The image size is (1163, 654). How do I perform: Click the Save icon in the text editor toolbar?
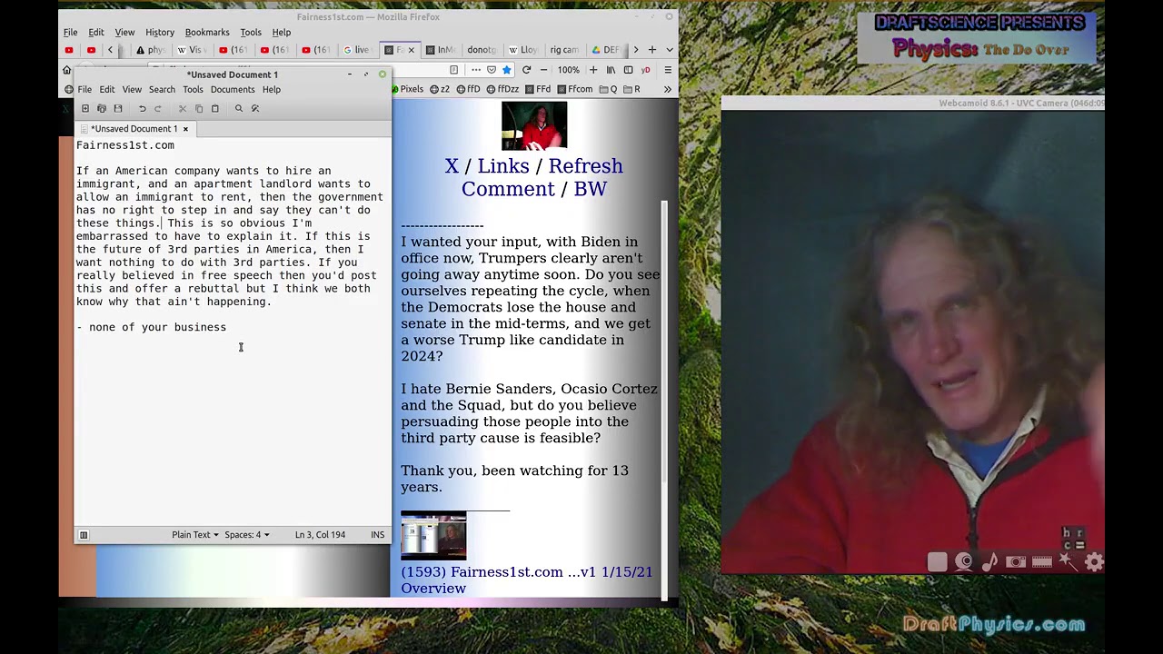click(117, 108)
